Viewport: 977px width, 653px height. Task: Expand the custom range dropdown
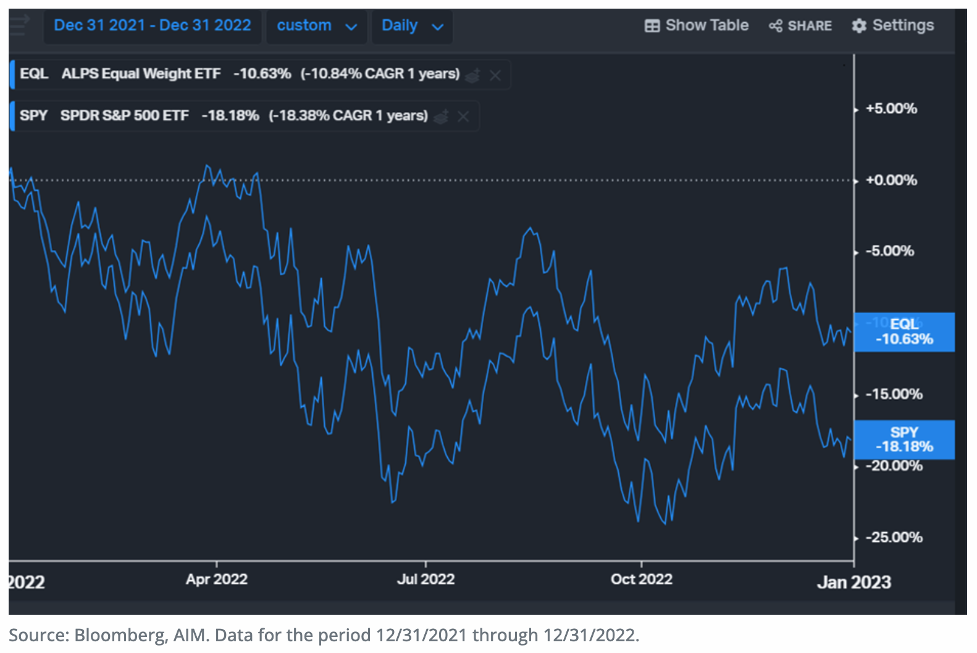(x=317, y=26)
